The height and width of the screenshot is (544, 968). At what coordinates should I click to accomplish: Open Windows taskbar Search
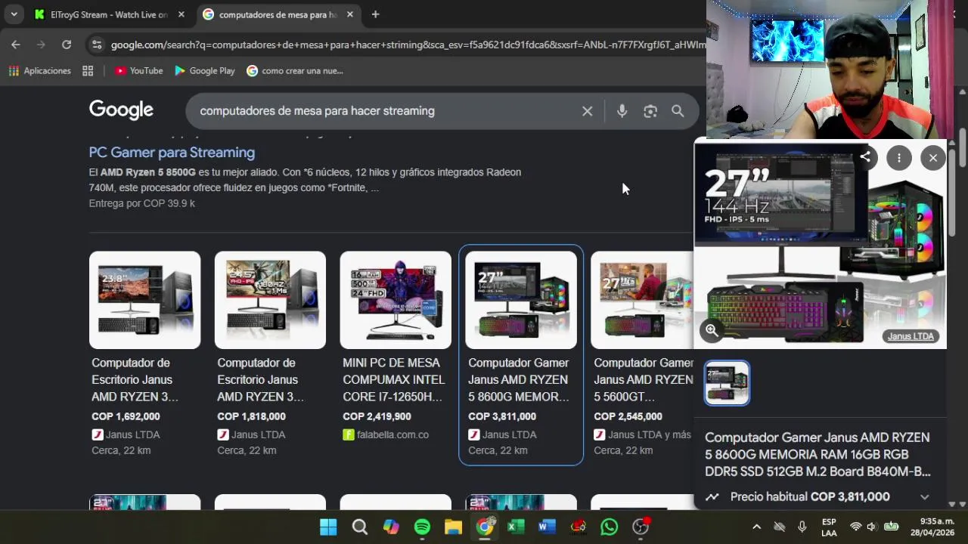360,527
